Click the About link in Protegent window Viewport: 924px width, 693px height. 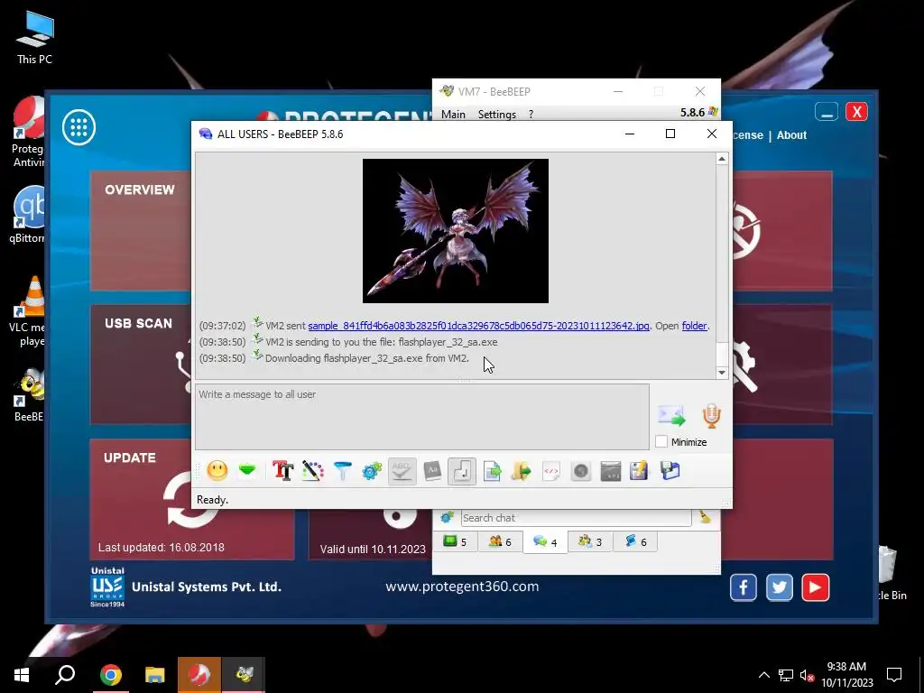(x=791, y=135)
